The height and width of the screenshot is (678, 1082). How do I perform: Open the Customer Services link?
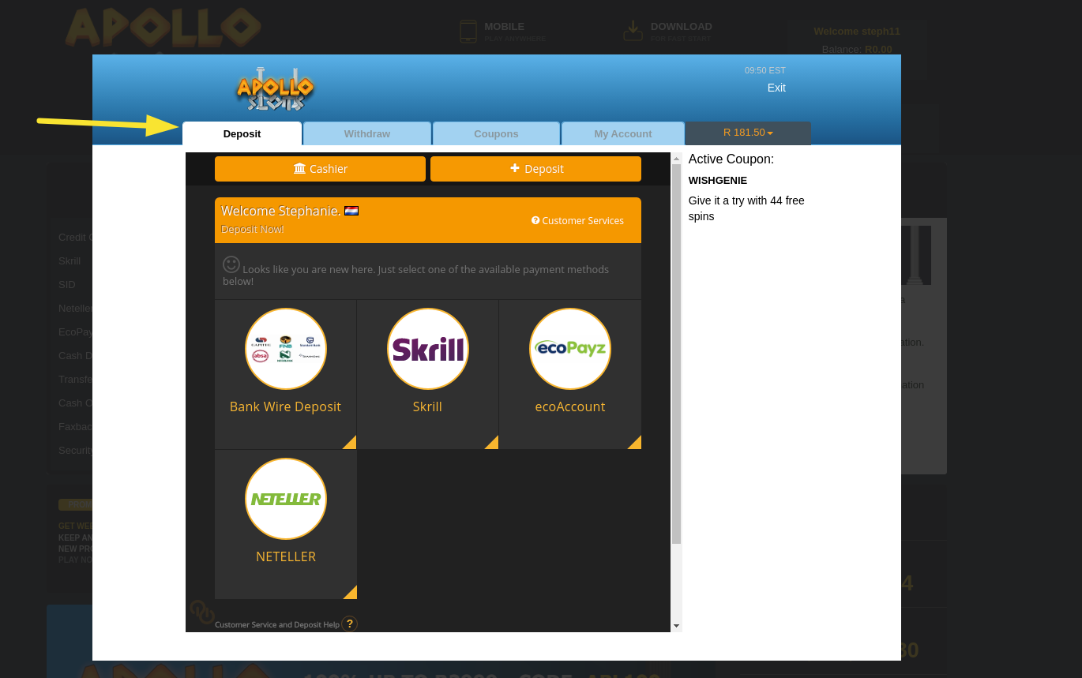(x=577, y=221)
